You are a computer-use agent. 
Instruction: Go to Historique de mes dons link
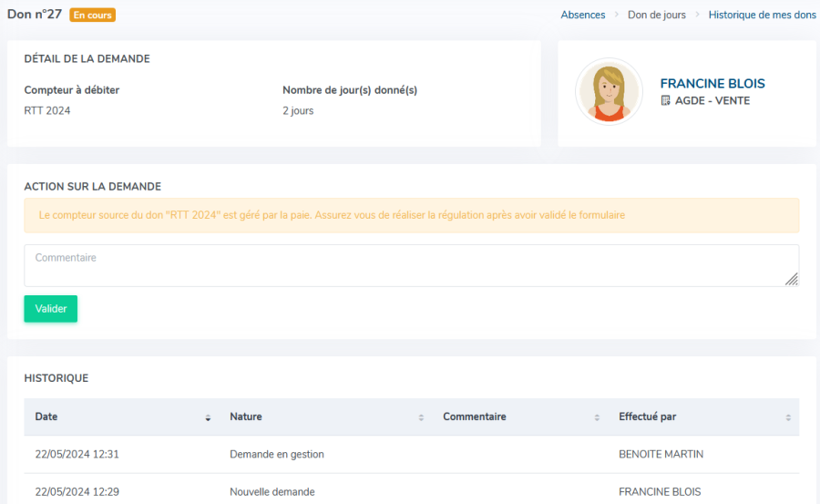(x=762, y=15)
